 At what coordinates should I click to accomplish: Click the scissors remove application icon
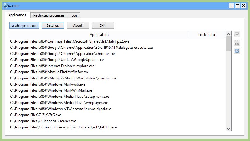[237, 43]
